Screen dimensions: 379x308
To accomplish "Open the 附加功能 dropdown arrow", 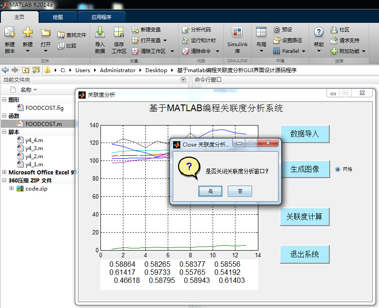I will point(364,51).
